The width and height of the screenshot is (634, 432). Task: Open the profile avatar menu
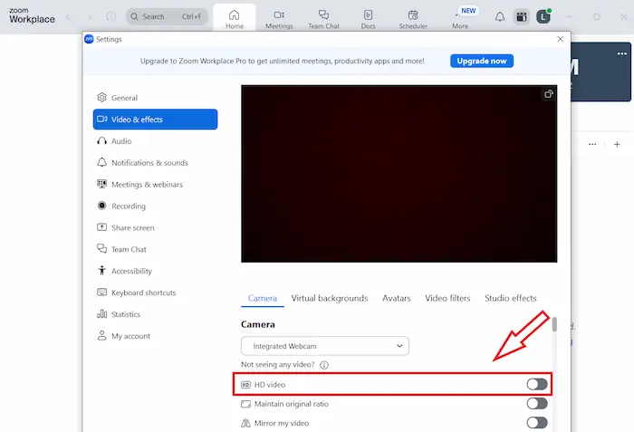543,16
